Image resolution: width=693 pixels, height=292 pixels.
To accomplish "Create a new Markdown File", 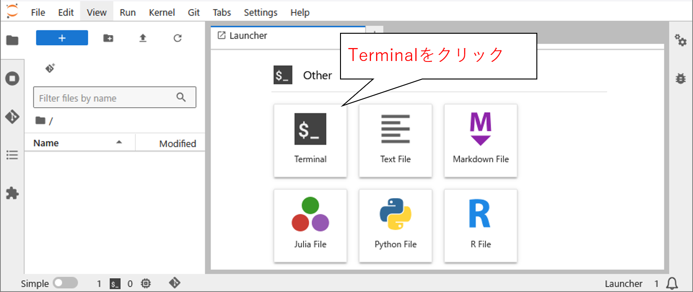I will click(480, 140).
